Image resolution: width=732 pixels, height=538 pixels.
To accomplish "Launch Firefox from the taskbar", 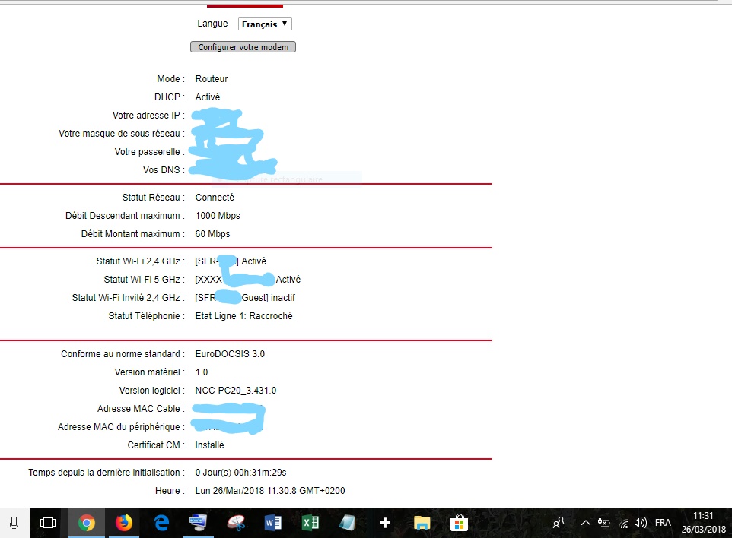I will click(124, 523).
